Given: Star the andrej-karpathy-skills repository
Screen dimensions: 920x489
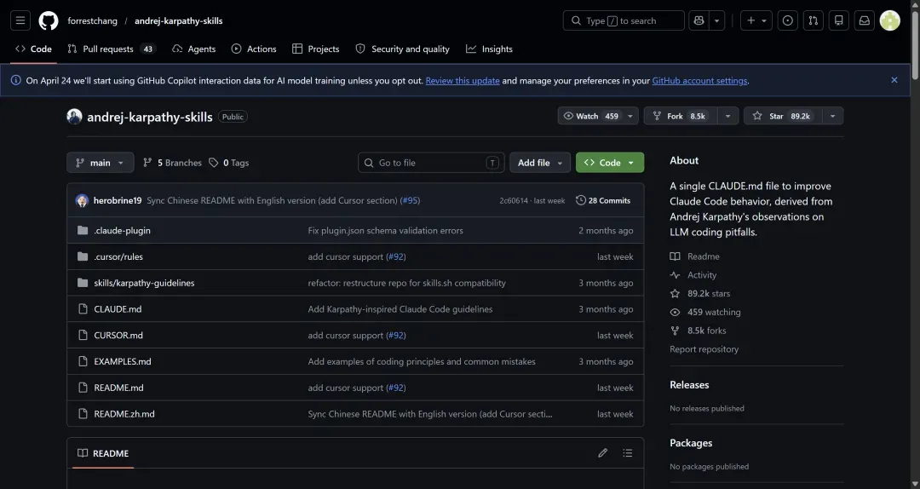Looking at the screenshot, I should [783, 116].
